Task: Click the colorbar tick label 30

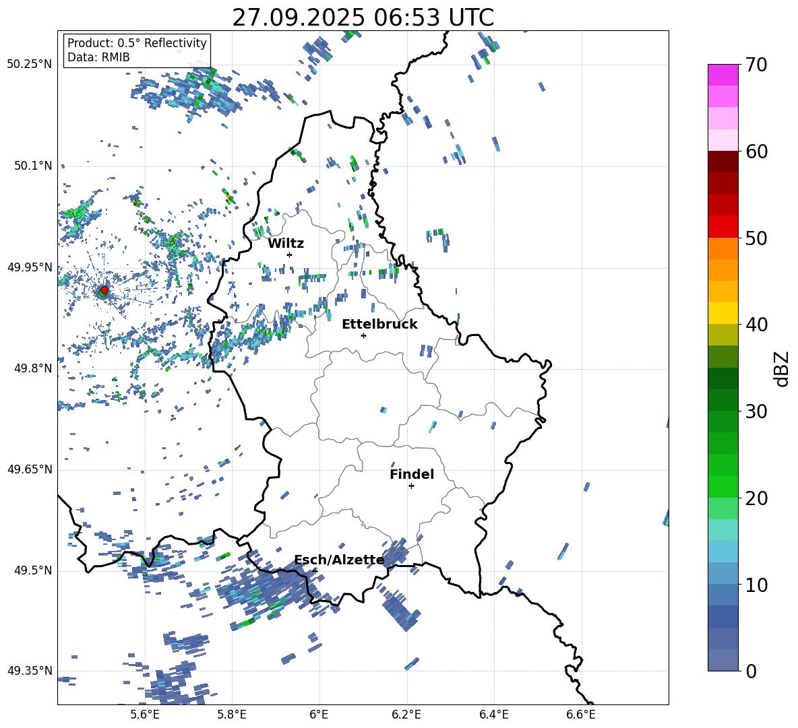Action: (756, 411)
